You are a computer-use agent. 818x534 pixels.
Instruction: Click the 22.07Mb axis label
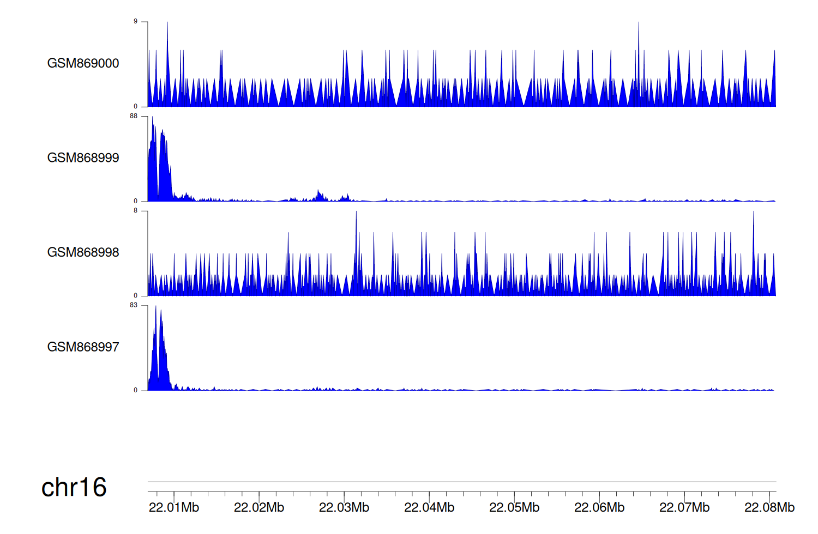[x=684, y=508]
